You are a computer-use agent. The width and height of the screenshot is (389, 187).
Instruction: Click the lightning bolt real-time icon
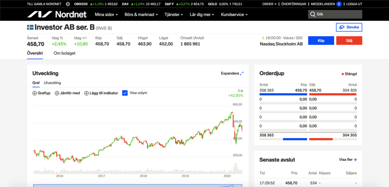263,38
